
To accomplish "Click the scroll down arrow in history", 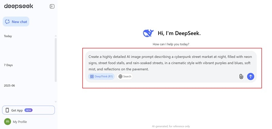I will [56, 102].
